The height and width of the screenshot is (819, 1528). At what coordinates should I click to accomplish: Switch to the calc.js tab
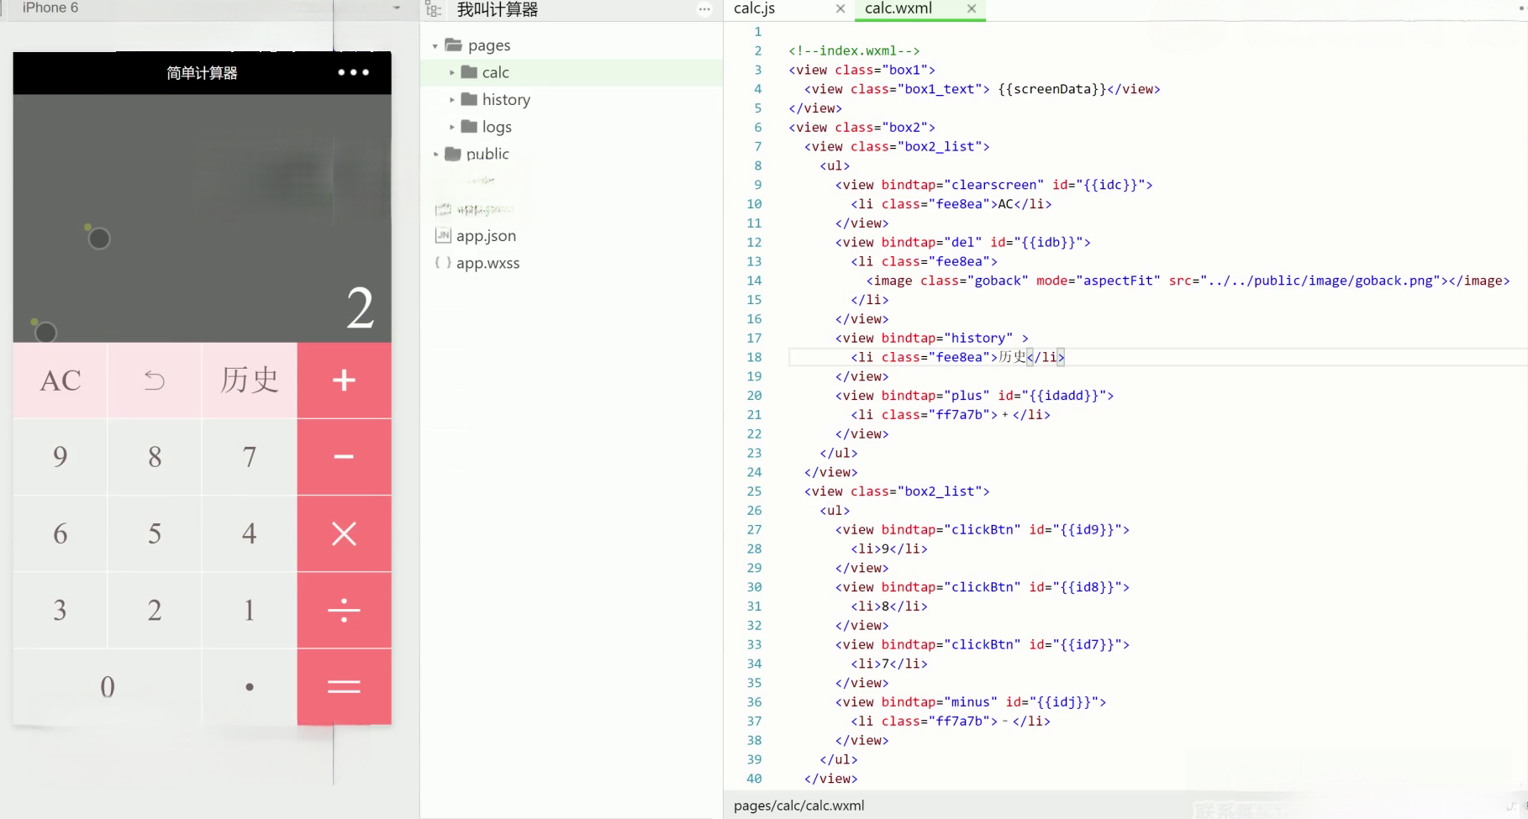click(x=755, y=8)
